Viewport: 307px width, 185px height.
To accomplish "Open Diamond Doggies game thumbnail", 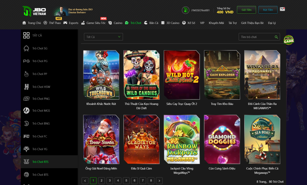I will click(x=222, y=139).
